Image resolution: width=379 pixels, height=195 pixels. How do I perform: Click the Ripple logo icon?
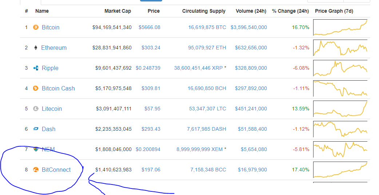(36, 68)
